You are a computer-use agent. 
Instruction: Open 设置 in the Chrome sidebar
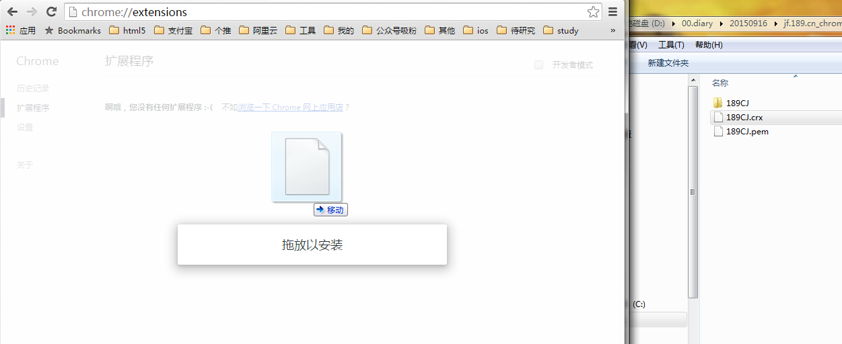point(25,127)
